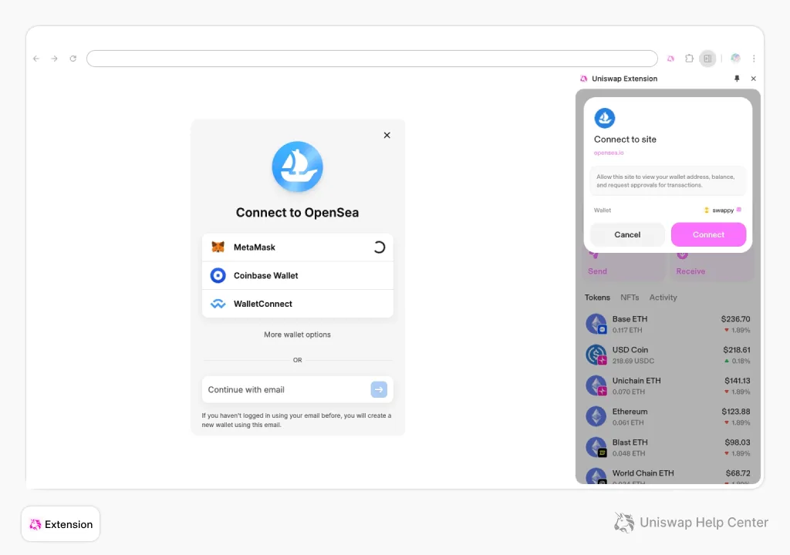
Task: Click the WalletConnect wave icon
Action: [x=218, y=304]
